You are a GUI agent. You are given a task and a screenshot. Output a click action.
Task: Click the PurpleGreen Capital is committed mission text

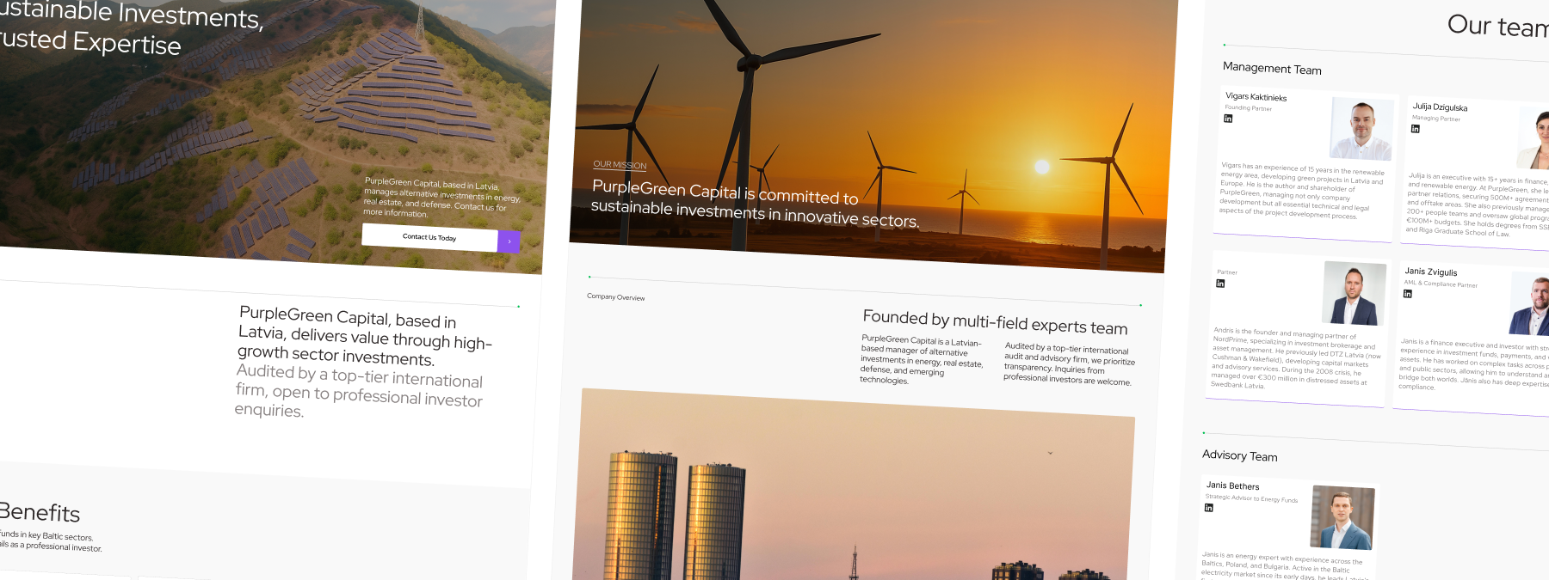[755, 204]
